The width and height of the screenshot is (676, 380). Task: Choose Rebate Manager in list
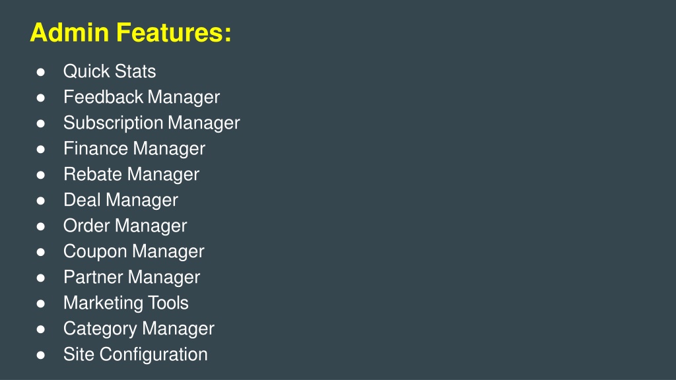[x=131, y=174]
